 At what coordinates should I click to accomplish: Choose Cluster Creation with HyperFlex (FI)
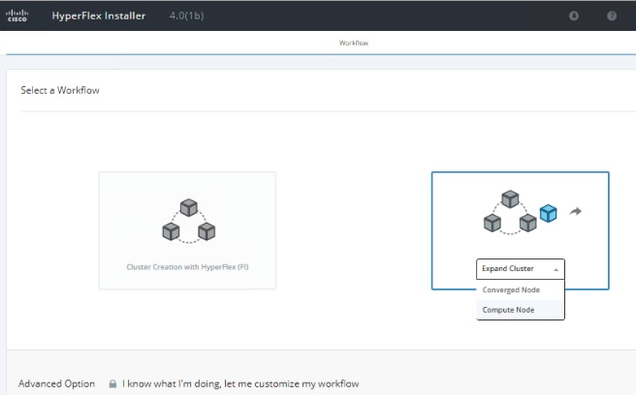click(x=187, y=230)
